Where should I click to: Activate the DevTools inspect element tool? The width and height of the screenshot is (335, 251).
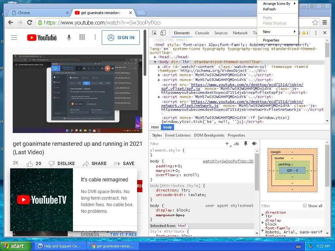pos(154,33)
